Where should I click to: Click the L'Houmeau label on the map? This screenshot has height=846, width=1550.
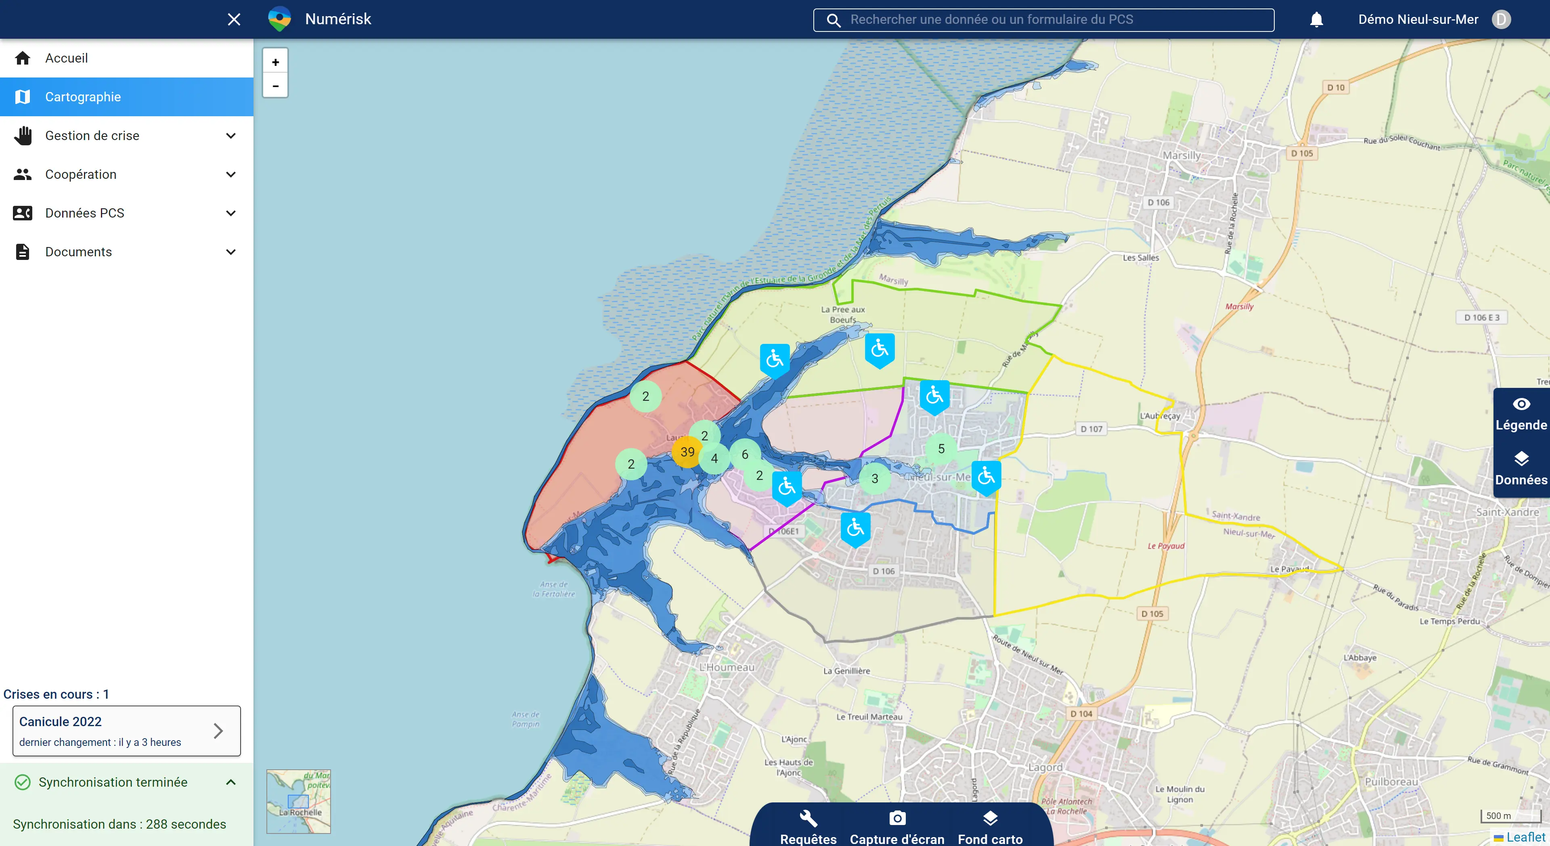coord(726,667)
